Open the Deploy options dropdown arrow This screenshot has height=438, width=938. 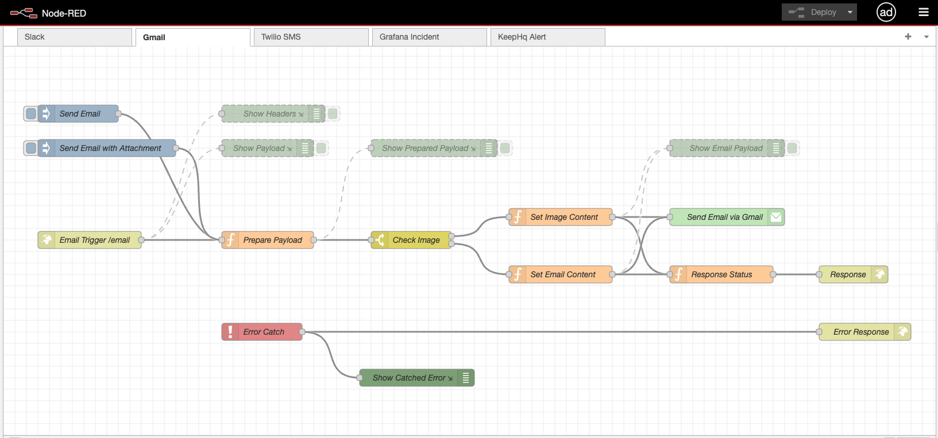coord(850,12)
